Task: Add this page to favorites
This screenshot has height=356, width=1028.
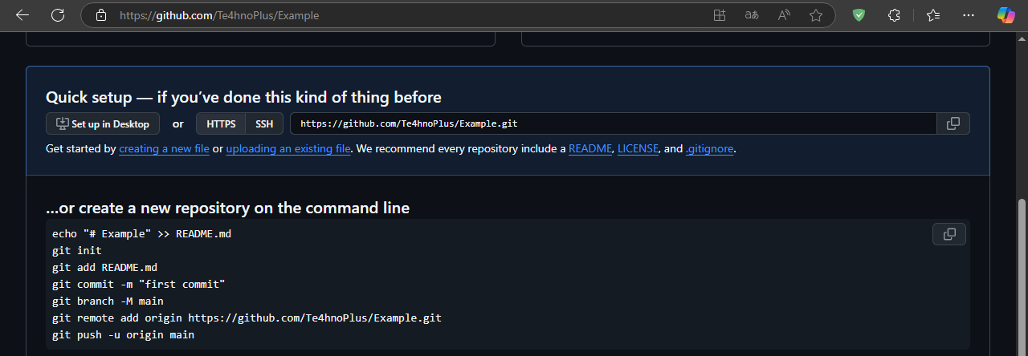Action: click(816, 15)
